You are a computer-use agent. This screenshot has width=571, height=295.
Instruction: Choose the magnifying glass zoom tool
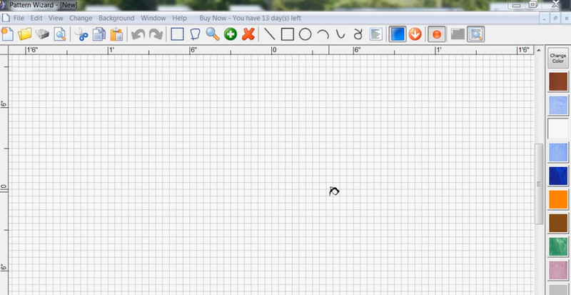click(213, 34)
